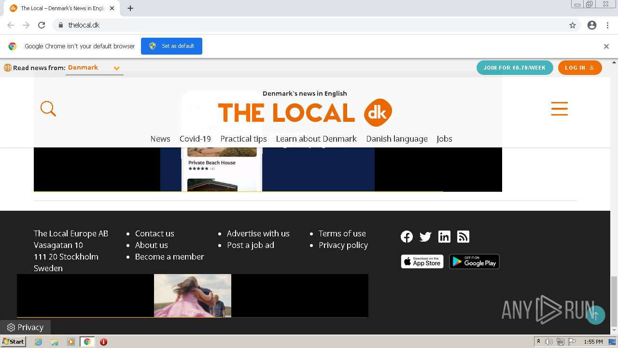This screenshot has height=348, width=618.
Task: Open the Jobs section
Action: coord(444,139)
